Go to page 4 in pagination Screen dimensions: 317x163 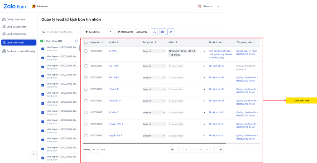pos(207,149)
